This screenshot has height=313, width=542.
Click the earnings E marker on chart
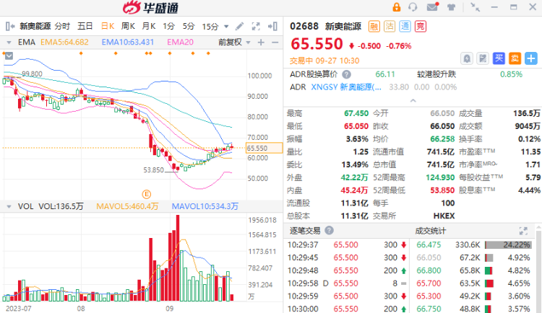click(146, 194)
